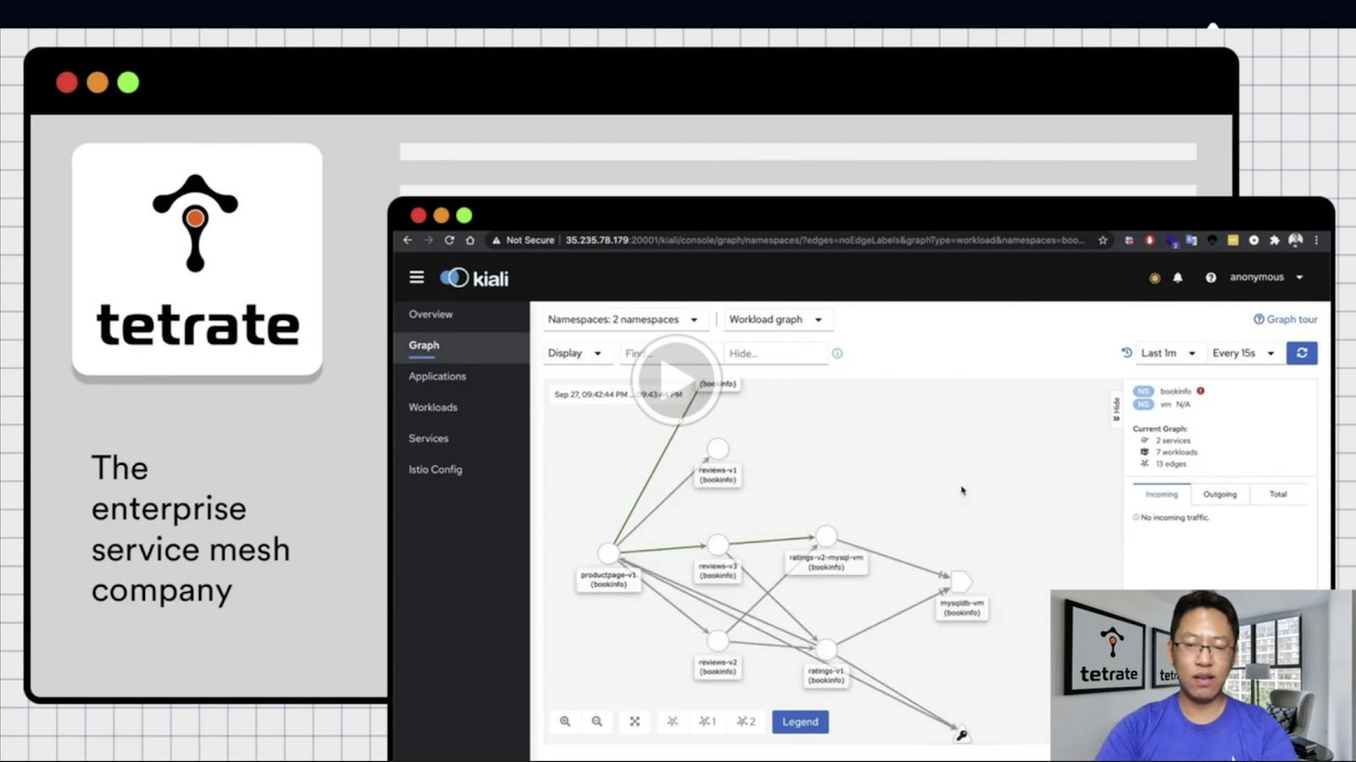Screen dimensions: 1356x762
Task: Bookmark this page with star icon
Action: (1103, 240)
